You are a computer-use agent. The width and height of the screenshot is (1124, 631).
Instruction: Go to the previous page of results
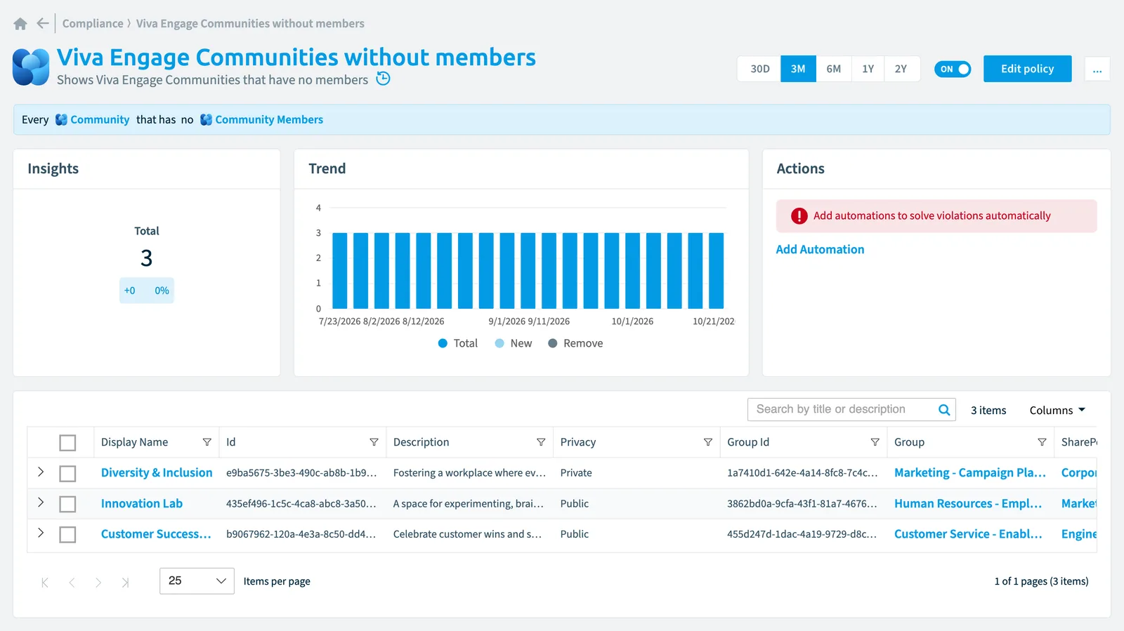tap(72, 583)
